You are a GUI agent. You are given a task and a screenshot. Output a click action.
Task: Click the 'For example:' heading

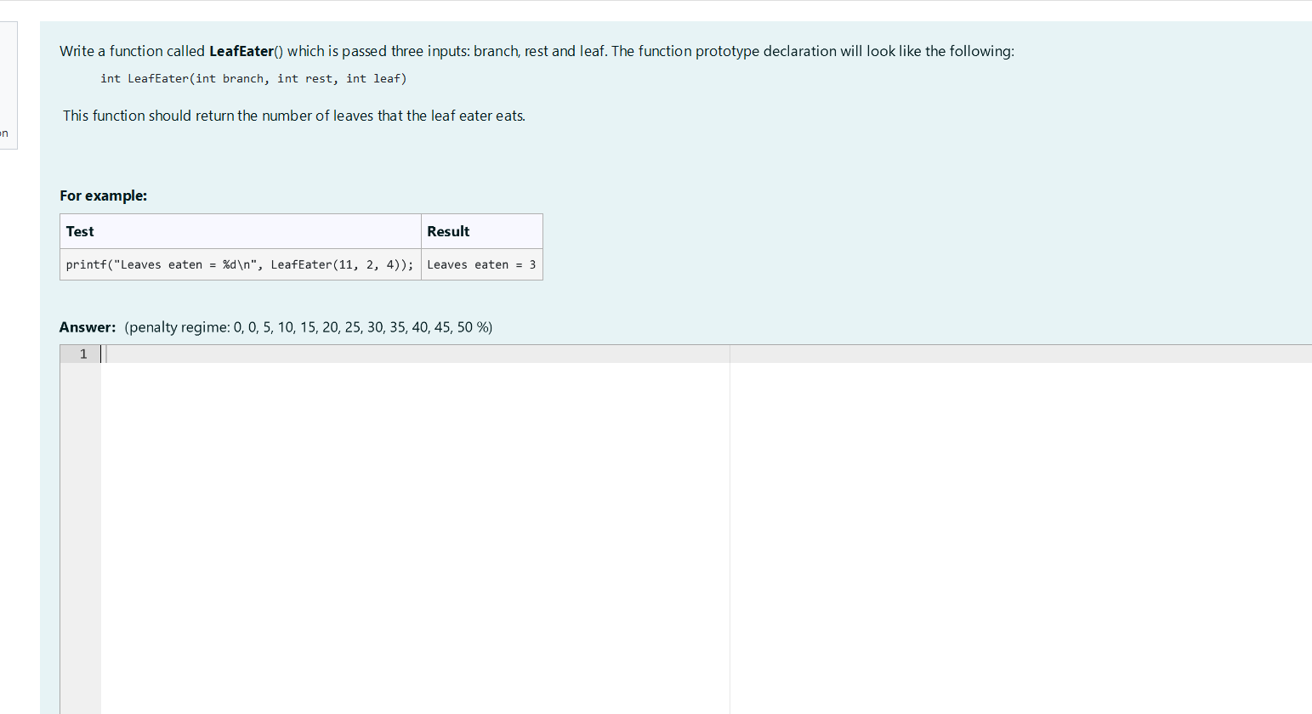[103, 195]
